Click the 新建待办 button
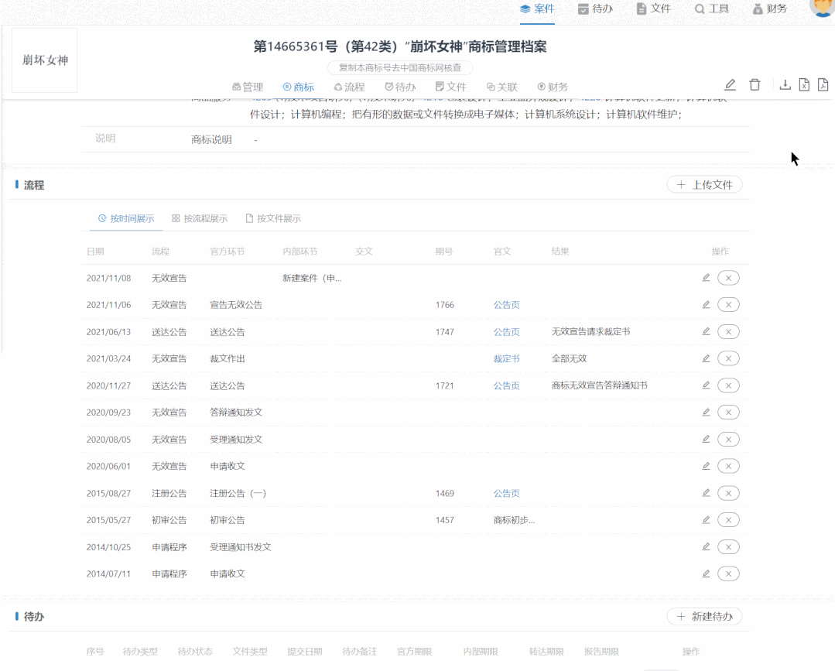835x671 pixels. (x=704, y=617)
